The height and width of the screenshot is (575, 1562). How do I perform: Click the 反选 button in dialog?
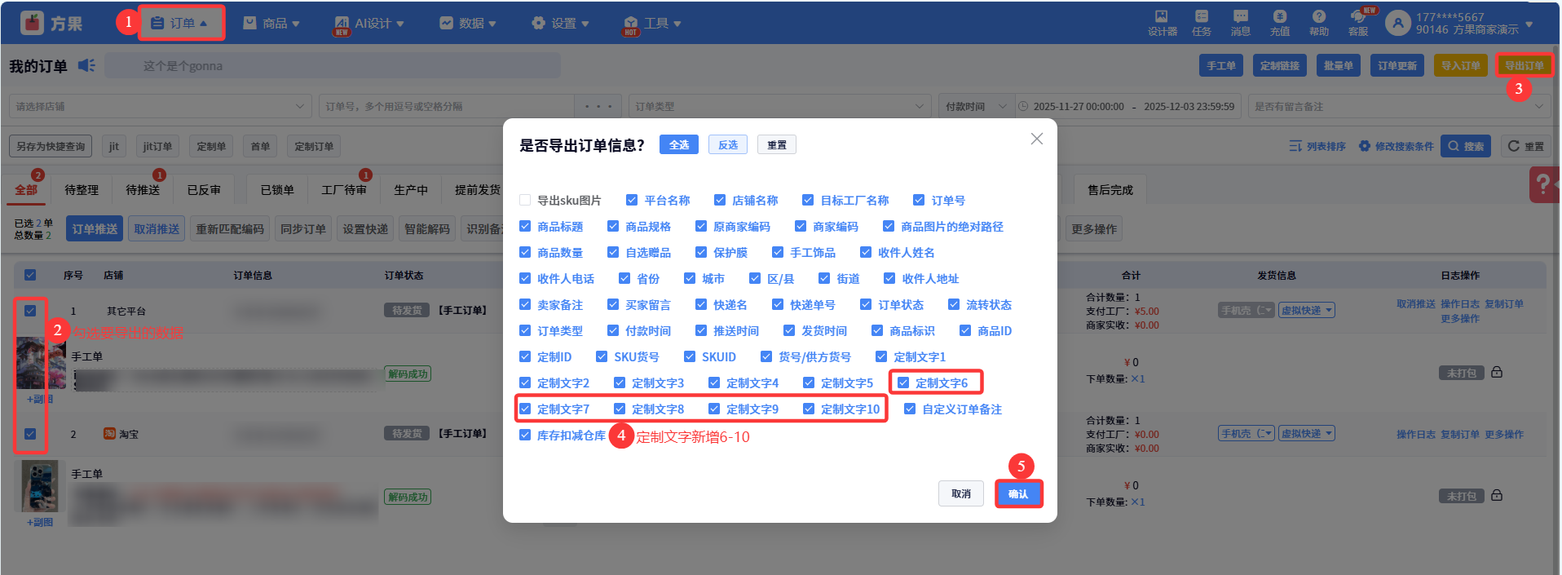coord(728,144)
